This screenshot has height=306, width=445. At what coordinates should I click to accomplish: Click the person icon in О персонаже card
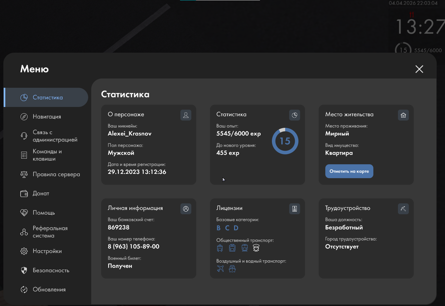(x=186, y=115)
